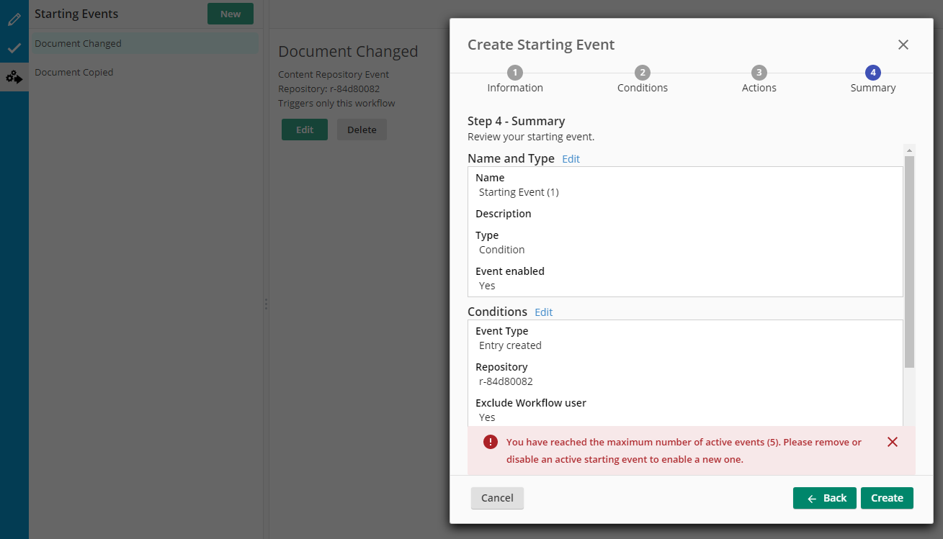This screenshot has height=539, width=943.
Task: Click 'Content Repository Event' text
Action: click(x=334, y=74)
